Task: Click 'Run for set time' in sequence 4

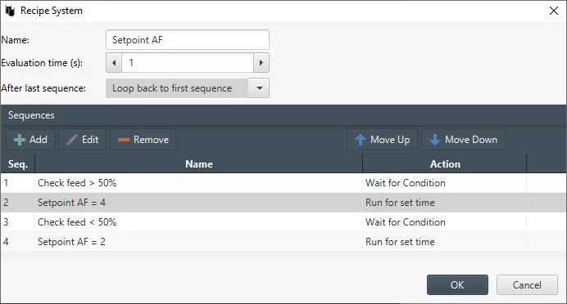Action: click(400, 241)
